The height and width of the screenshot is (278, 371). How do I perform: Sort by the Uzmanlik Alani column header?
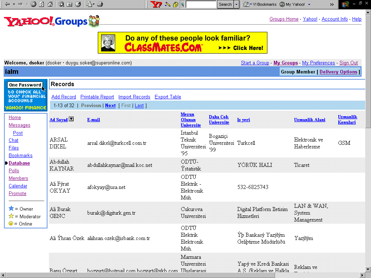309,119
